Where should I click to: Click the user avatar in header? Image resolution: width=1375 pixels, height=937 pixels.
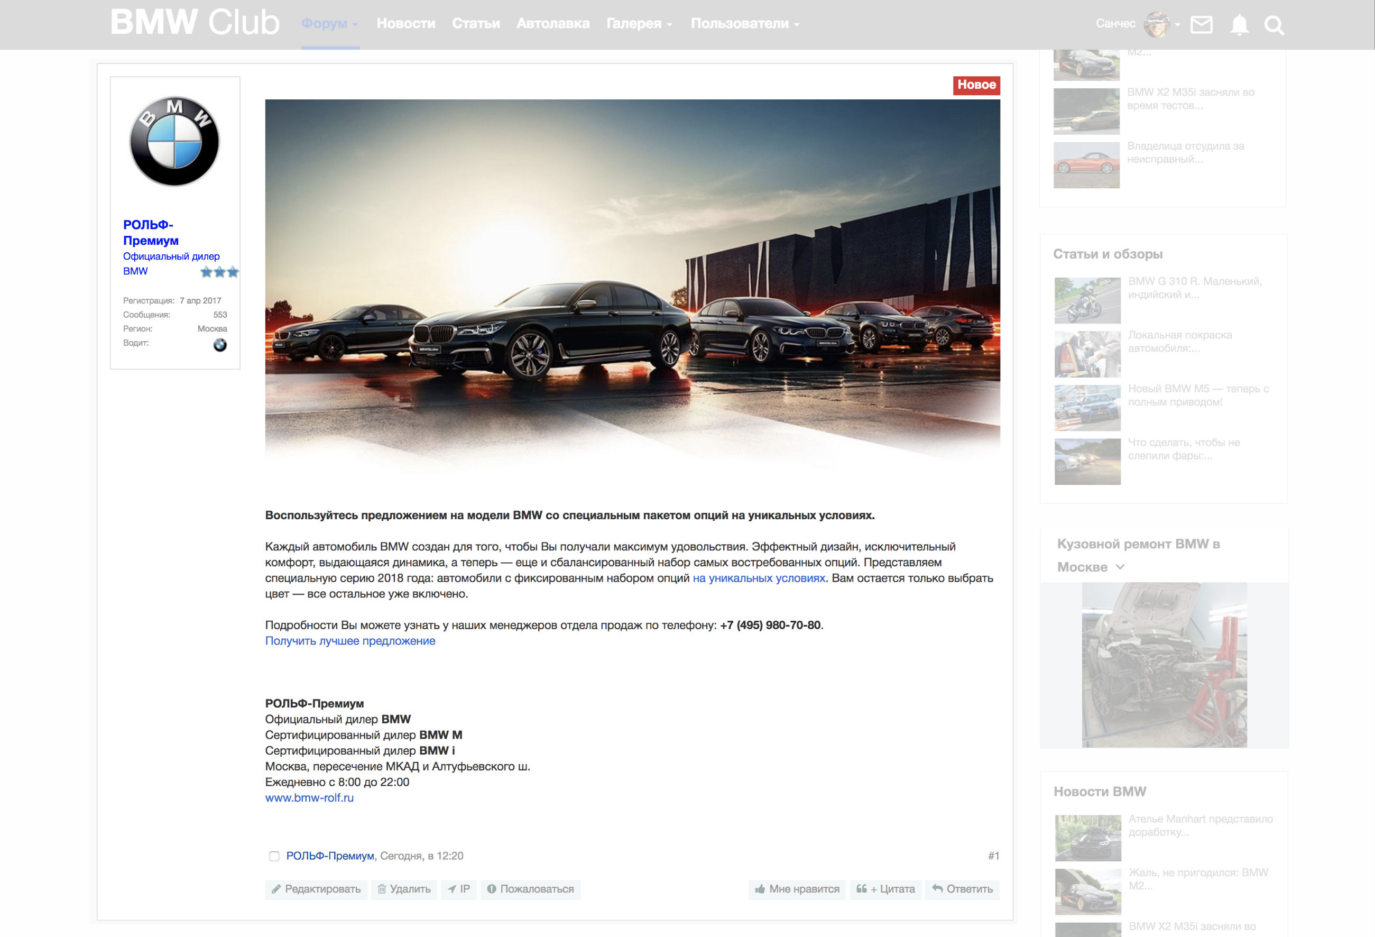(1157, 24)
